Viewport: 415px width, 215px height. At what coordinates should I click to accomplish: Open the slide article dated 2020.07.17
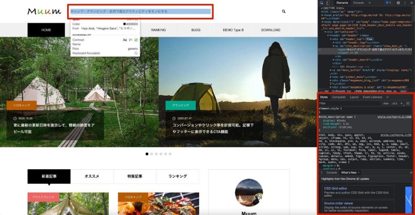point(214,125)
